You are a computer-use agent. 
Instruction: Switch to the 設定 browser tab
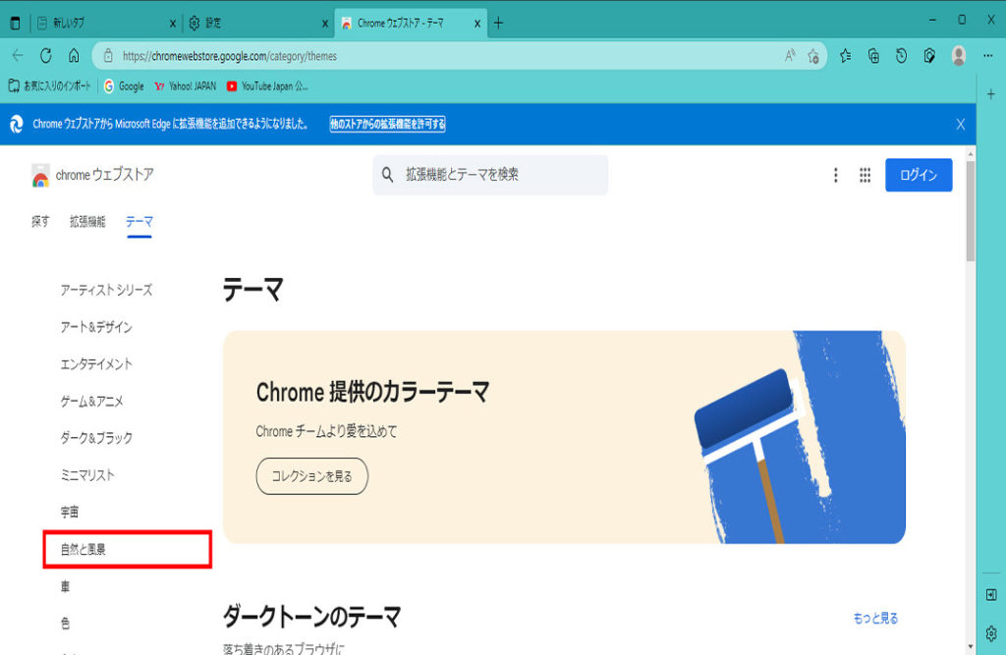pos(255,23)
